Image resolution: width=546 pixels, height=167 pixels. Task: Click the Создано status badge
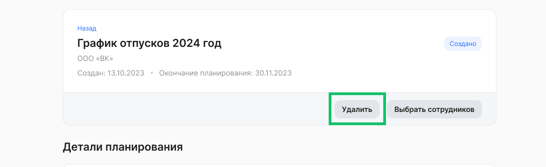pos(463,44)
